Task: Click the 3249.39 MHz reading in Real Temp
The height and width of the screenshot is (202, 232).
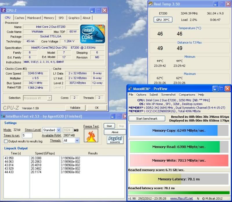Action: point(189,13)
